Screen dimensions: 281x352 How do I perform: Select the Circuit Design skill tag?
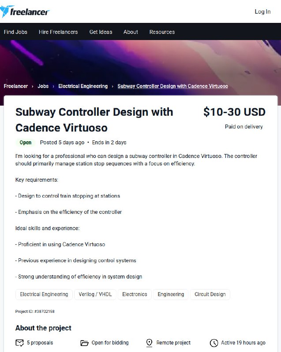[210, 294]
